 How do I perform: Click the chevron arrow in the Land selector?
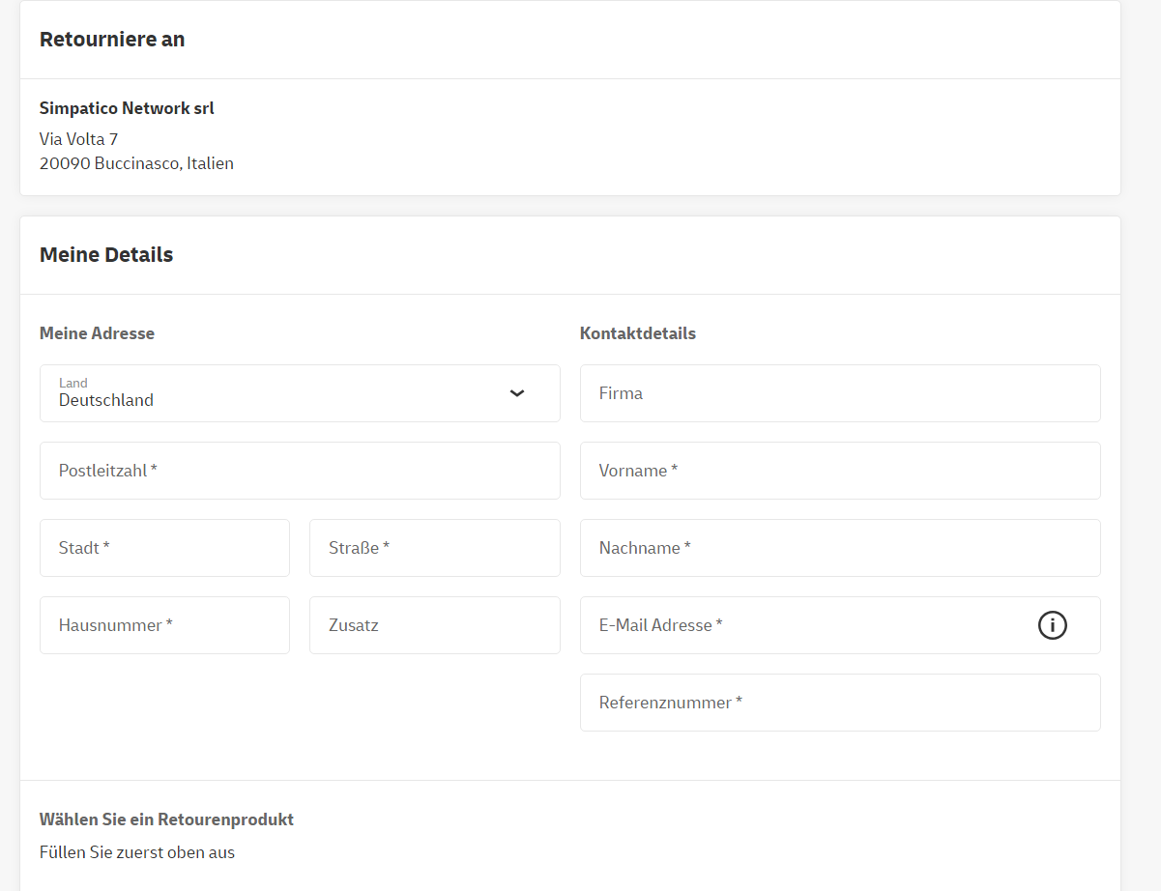point(517,393)
